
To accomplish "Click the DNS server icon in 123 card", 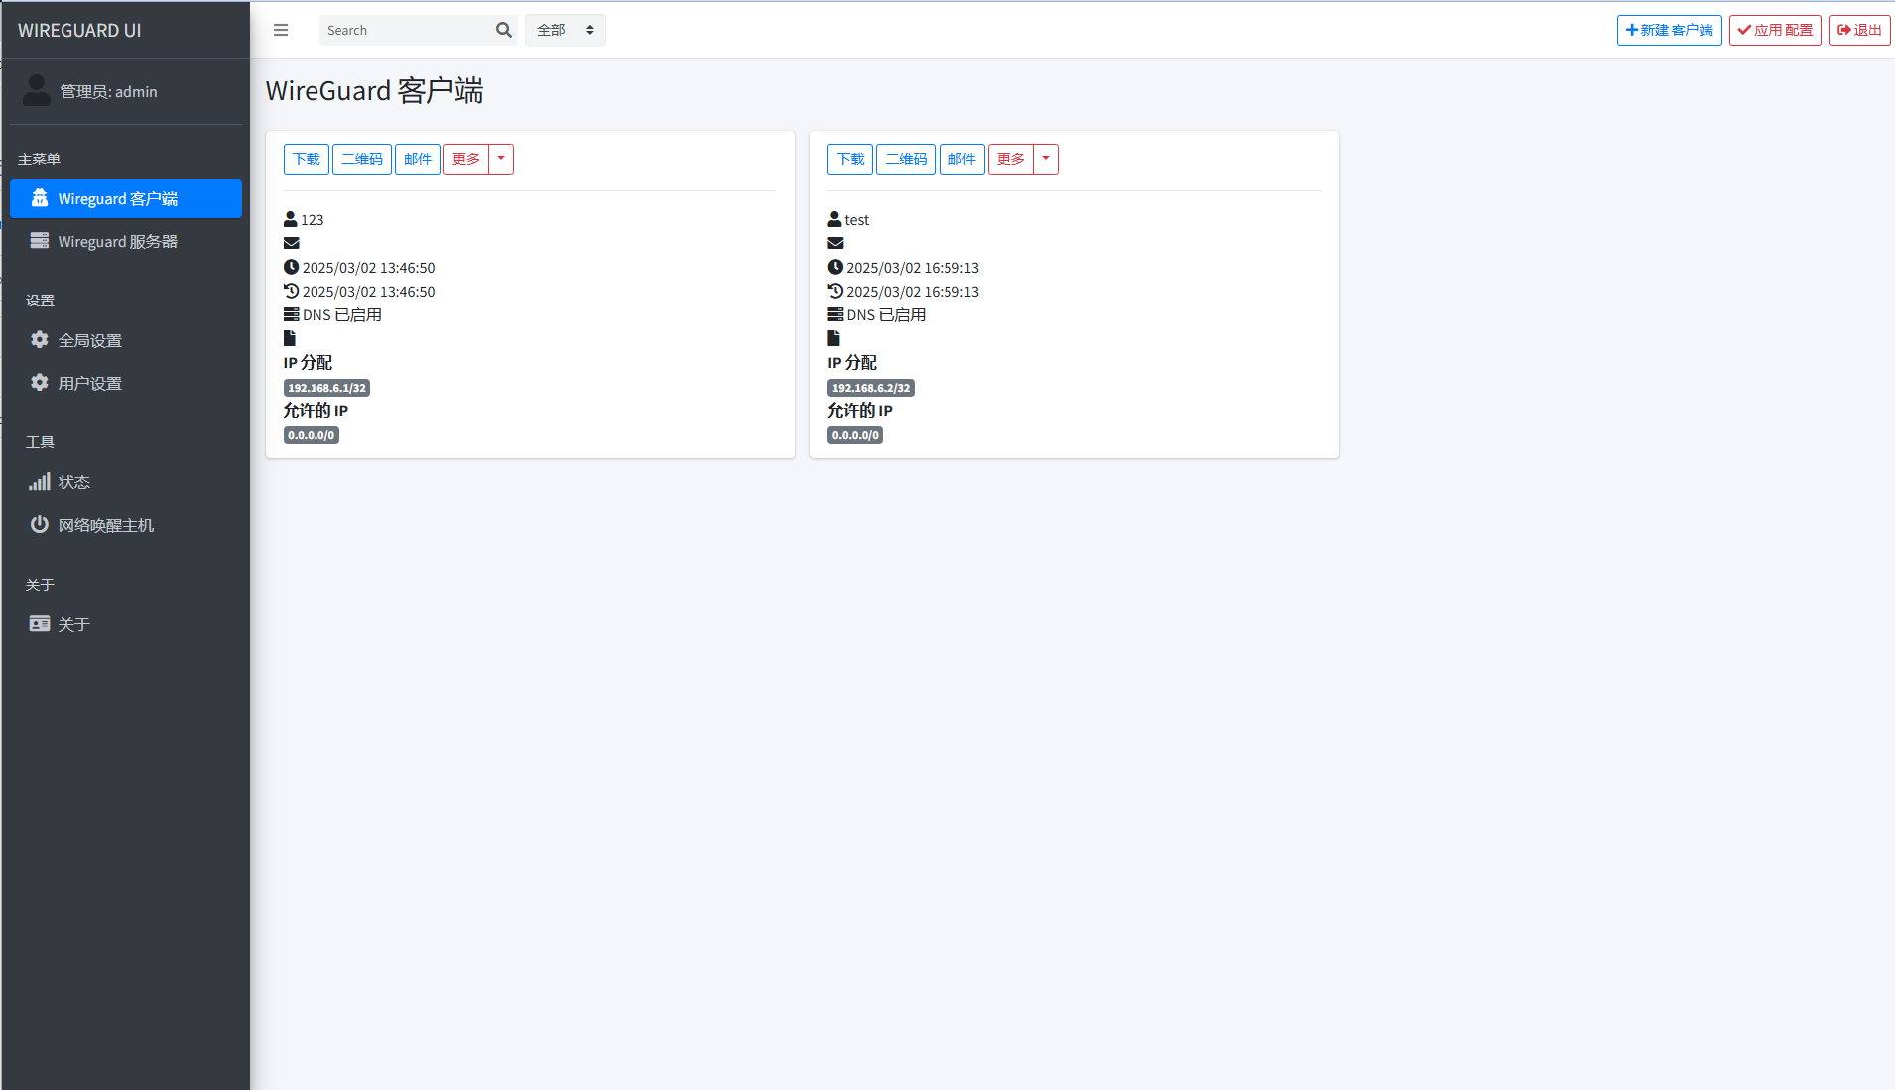I will point(292,314).
